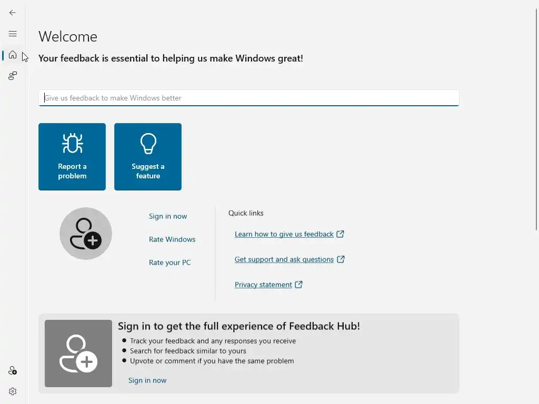The height and width of the screenshot is (404, 539).
Task: Click the Quick links label
Action: 246,213
